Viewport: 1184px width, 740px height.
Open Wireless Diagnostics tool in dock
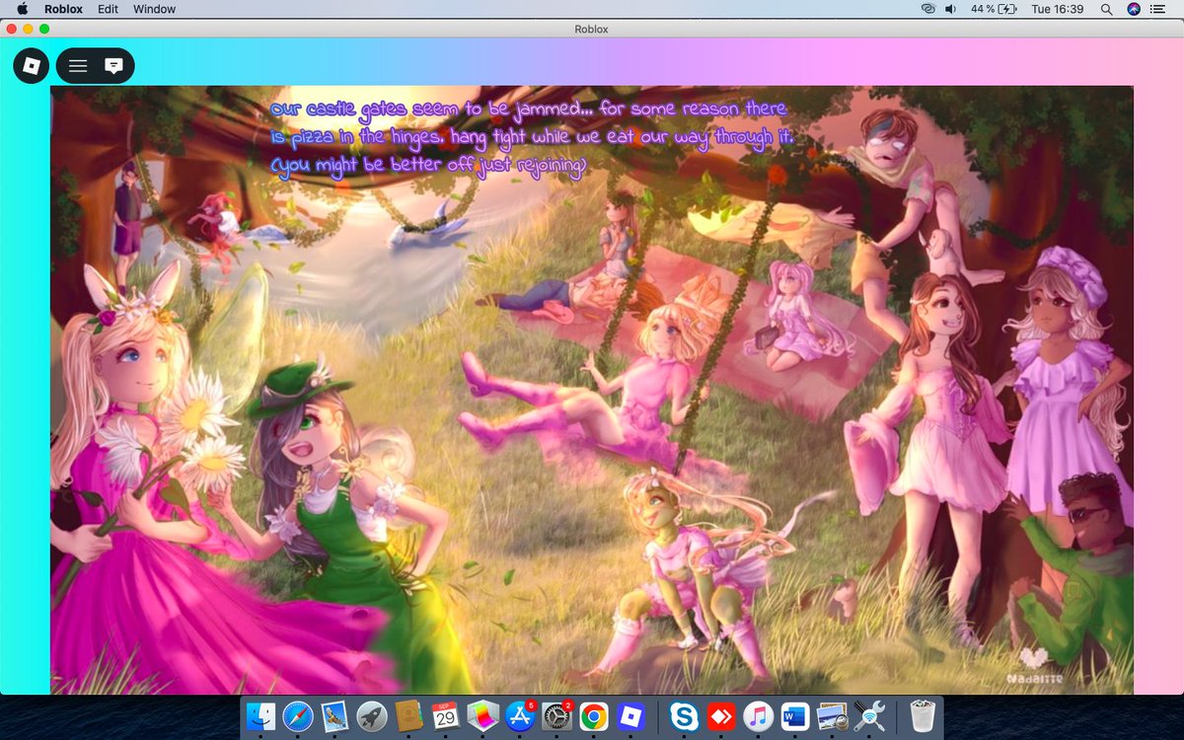(x=868, y=717)
